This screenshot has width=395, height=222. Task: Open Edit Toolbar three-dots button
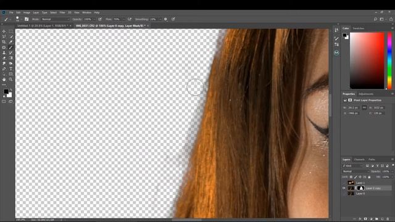point(4,85)
